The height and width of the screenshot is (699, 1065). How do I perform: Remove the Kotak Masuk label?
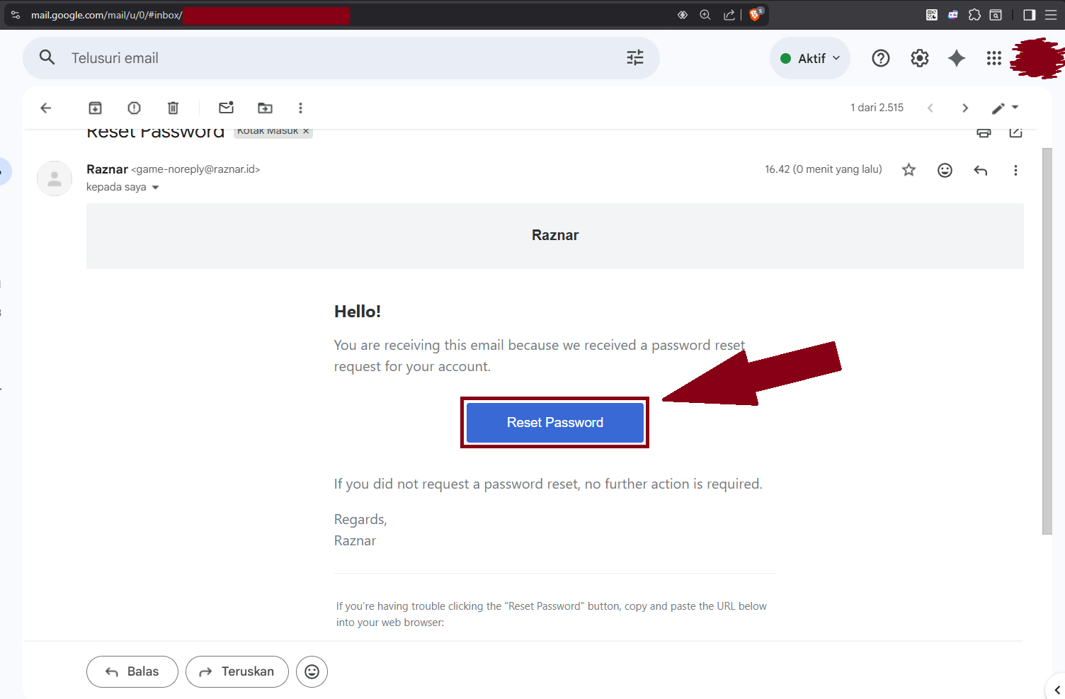306,132
